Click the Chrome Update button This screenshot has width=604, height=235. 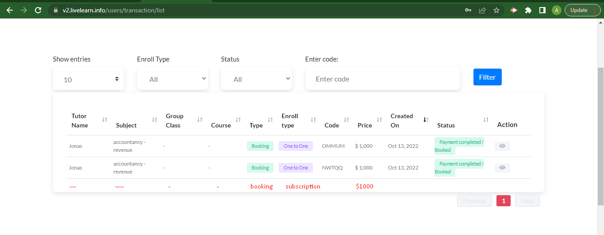tap(583, 10)
